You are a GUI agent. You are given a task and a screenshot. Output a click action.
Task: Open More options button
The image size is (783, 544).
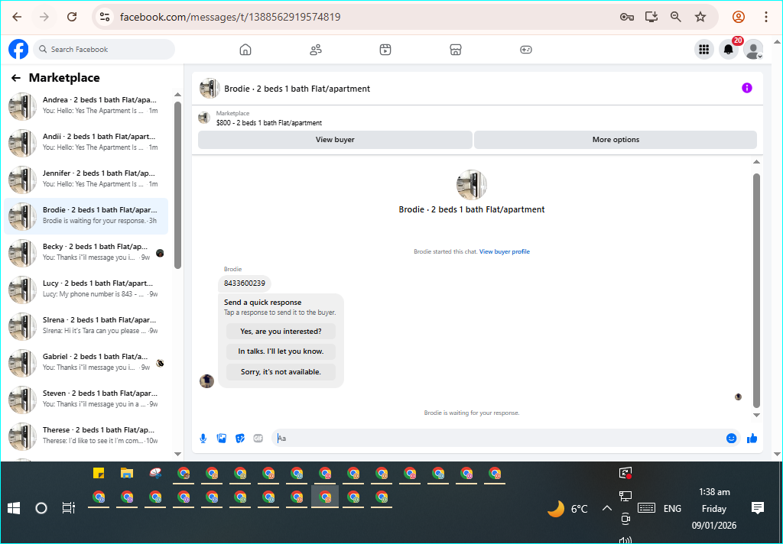[x=616, y=140]
